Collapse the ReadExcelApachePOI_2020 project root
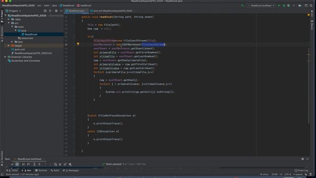The height and width of the screenshot is (178, 316). 5,15
